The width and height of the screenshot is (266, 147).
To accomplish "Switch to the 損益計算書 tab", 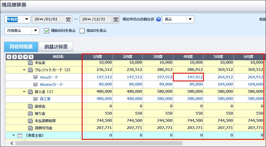I will tap(56, 47).
